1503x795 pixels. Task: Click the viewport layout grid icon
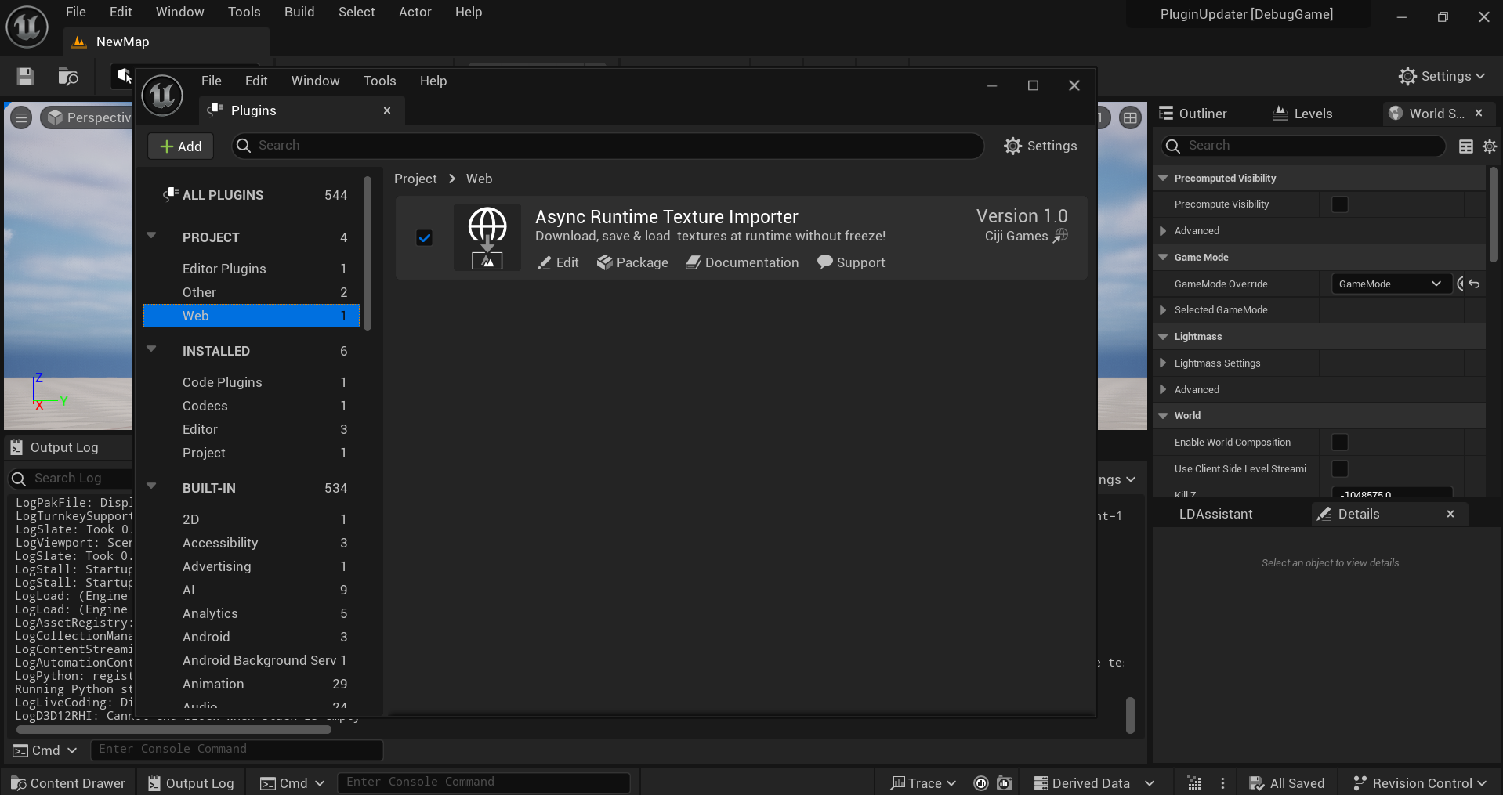point(1130,117)
